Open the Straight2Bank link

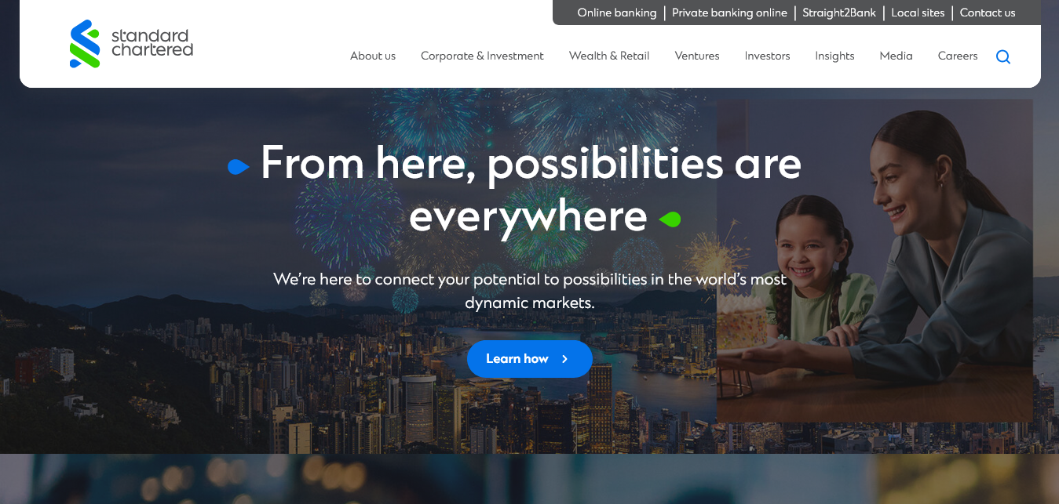839,13
